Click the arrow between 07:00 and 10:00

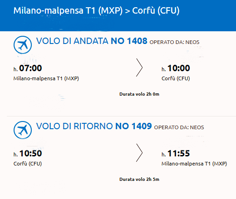click(139, 68)
